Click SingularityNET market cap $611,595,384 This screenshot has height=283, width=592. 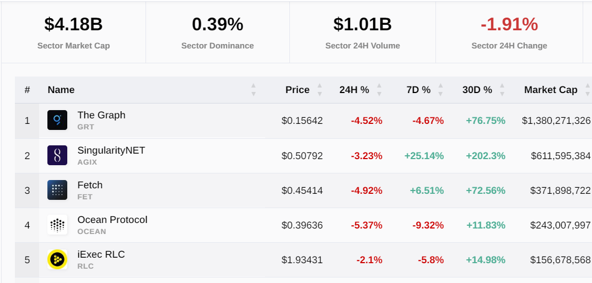[561, 156]
